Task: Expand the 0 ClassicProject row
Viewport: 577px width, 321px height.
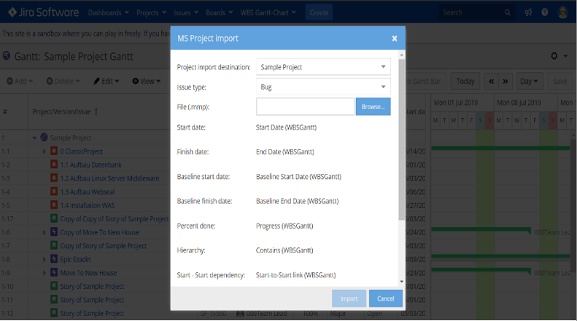Action: tap(44, 151)
